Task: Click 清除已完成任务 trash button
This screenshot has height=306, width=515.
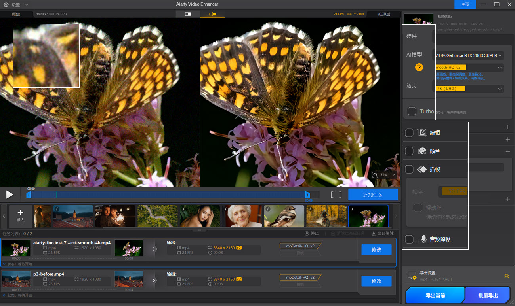Action: (348, 233)
